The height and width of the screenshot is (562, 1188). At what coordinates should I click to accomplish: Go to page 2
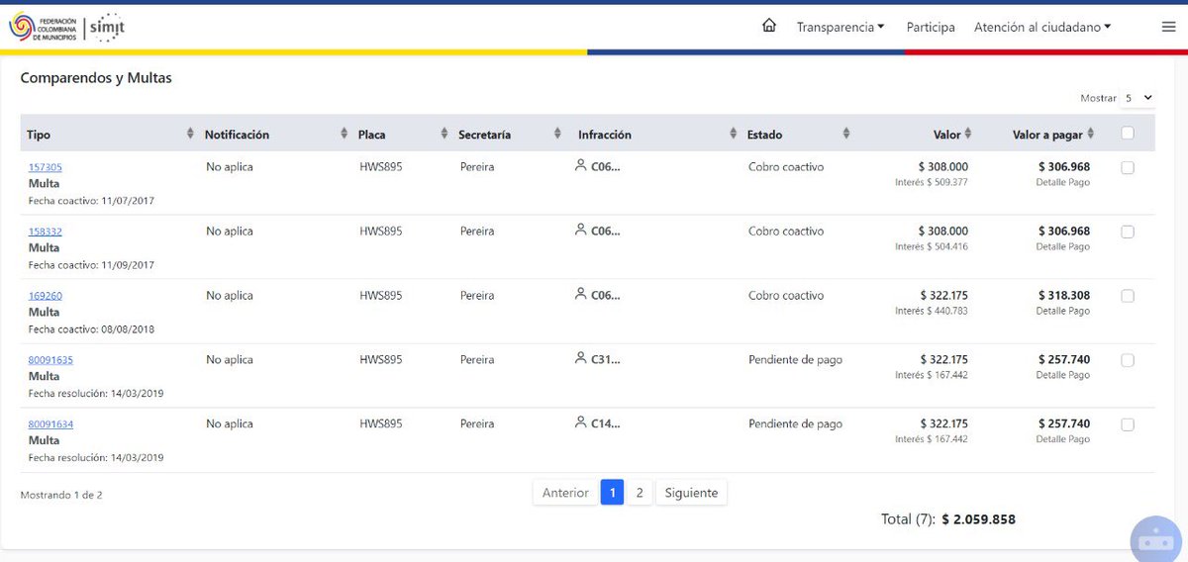pos(640,493)
